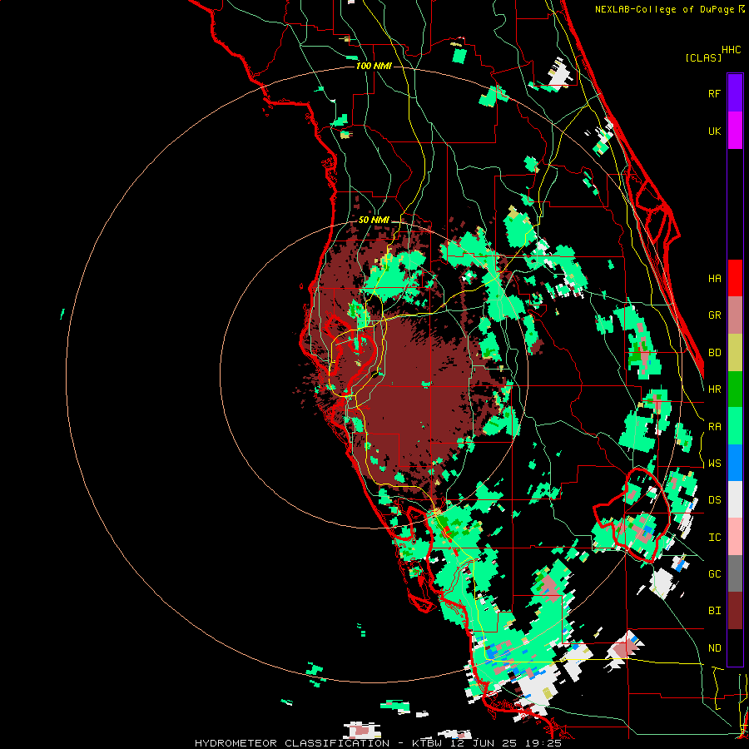Select the dusty-pink GR legend swatch
Screen dimensions: 749x749
[735, 315]
